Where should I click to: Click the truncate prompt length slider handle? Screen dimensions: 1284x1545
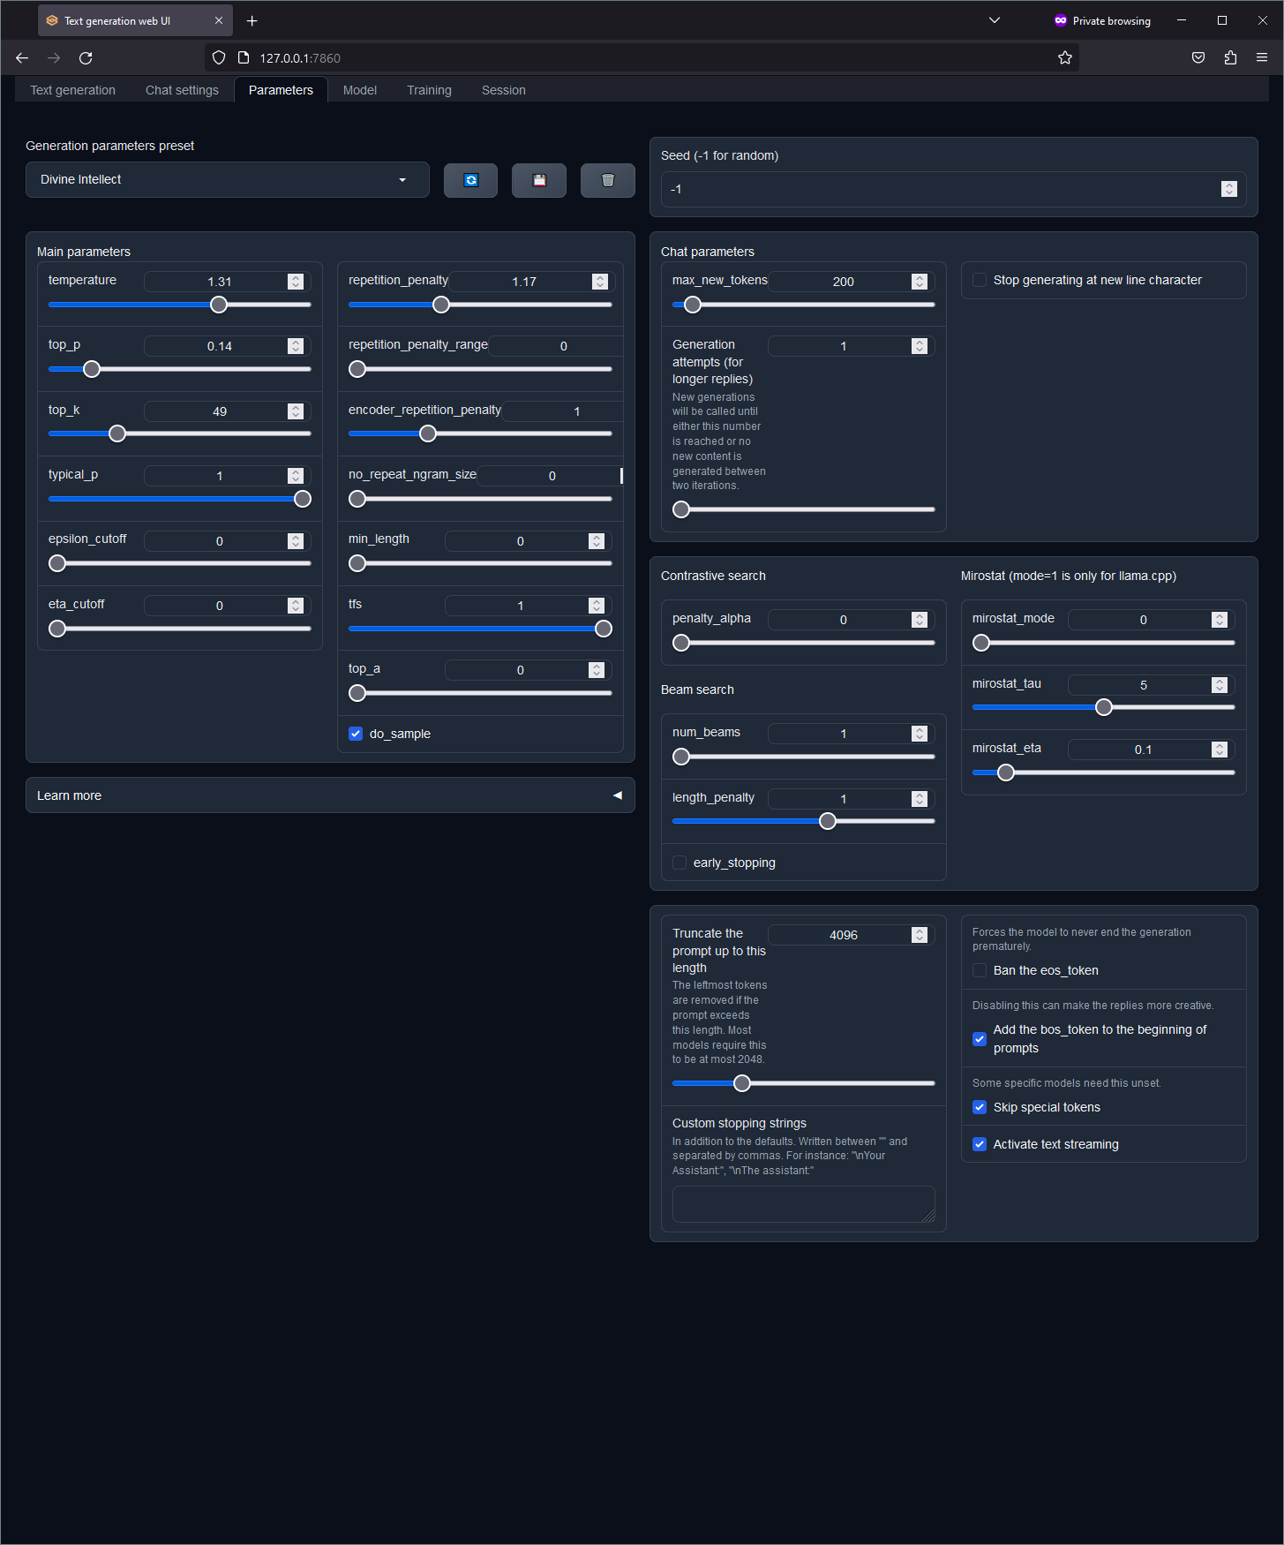[742, 1083]
